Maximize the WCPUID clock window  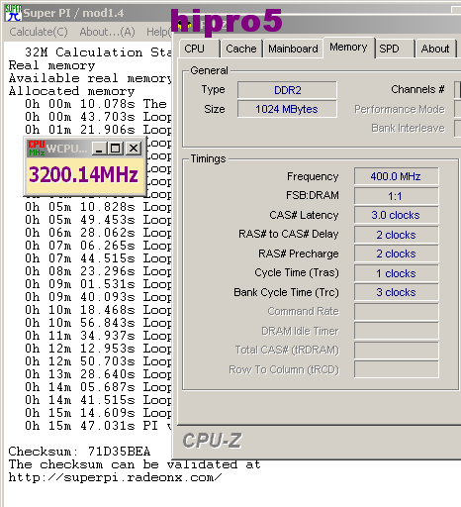click(x=115, y=149)
